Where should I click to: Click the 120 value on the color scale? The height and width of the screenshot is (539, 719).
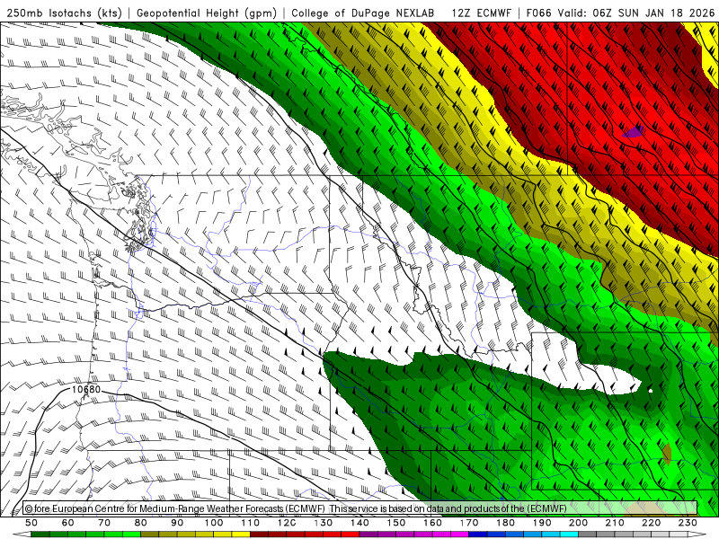point(287,523)
